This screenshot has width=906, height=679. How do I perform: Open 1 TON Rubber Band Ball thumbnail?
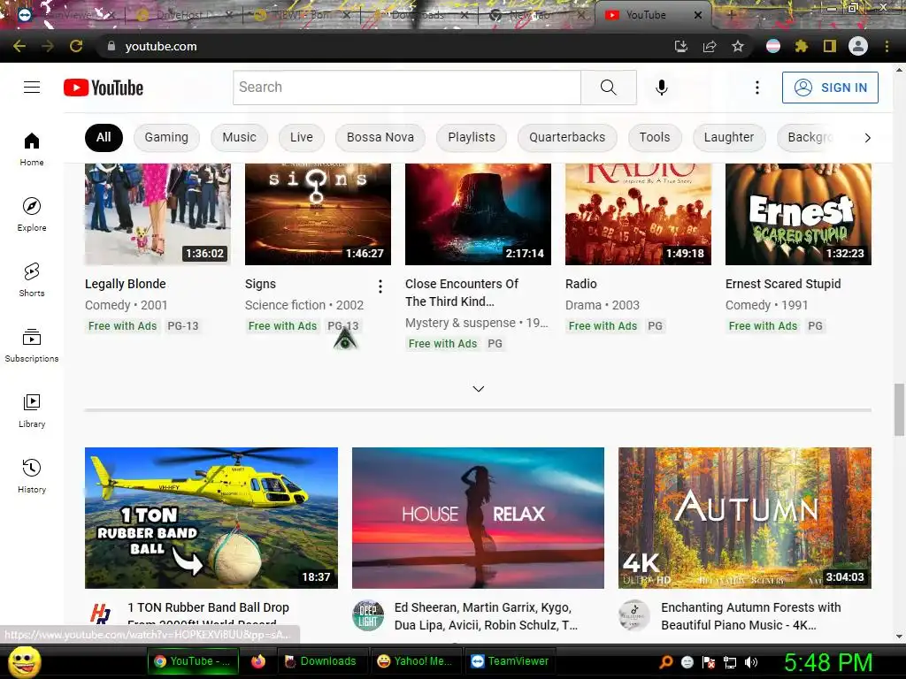coord(211,518)
